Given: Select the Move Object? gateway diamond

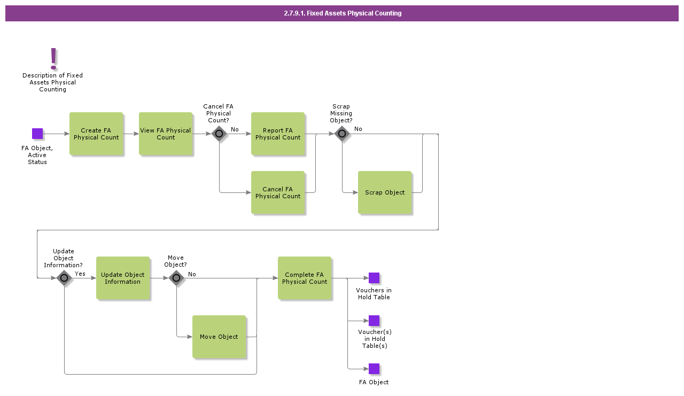Looking at the screenshot, I should [176, 278].
